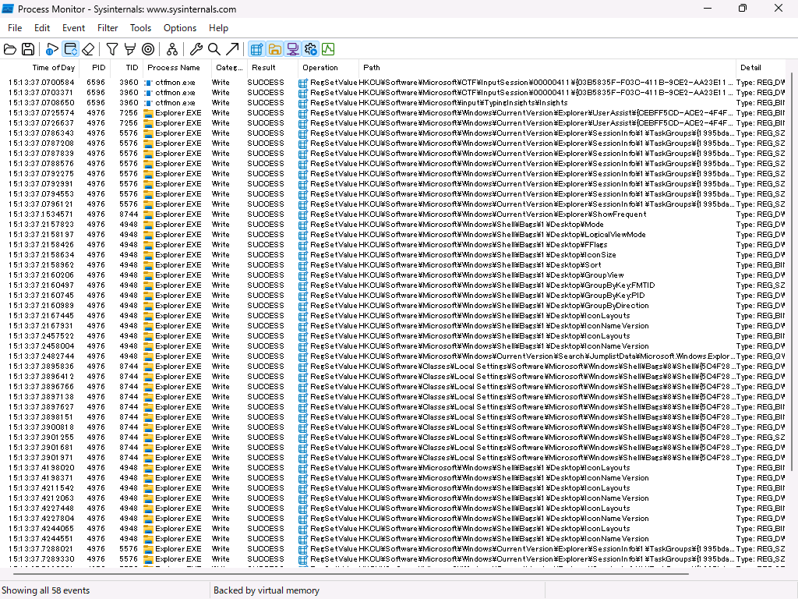Open Find using the magnifier icon
The image size is (798, 599).
click(x=214, y=48)
